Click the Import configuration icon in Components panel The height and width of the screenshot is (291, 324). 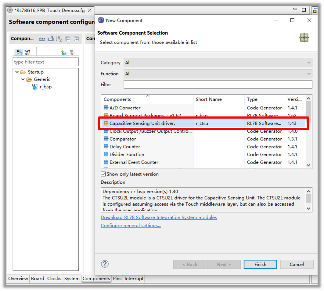(x=42, y=39)
